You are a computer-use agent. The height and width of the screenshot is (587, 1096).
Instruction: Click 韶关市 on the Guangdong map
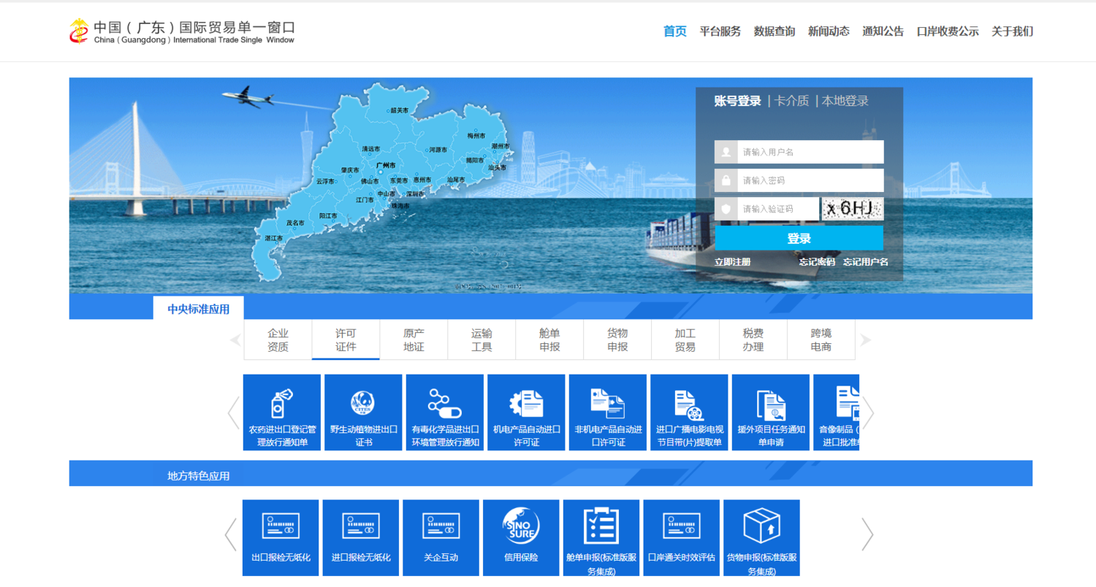click(x=399, y=110)
